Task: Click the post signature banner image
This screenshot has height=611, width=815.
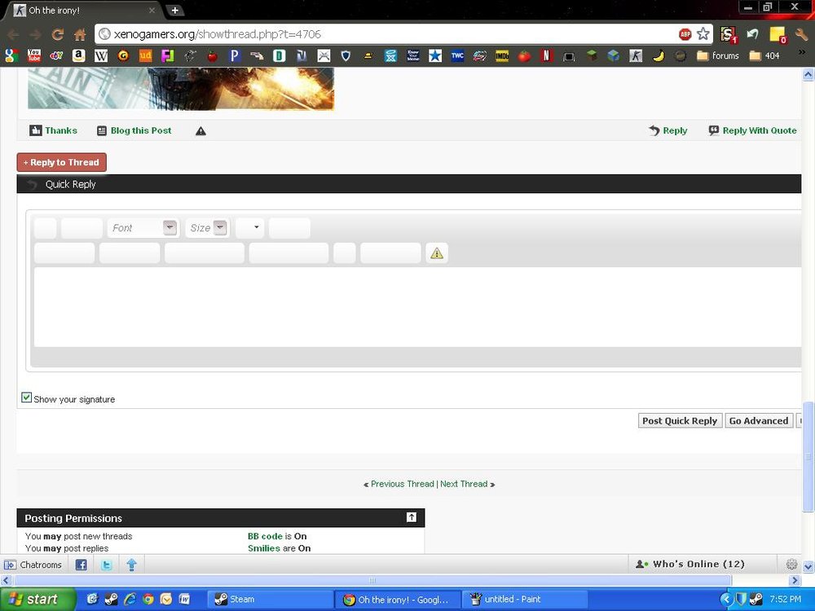Action: pyautogui.click(x=181, y=88)
